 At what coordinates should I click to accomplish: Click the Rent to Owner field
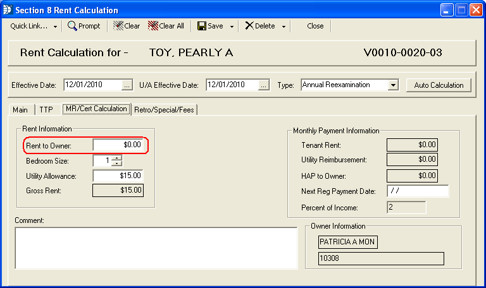118,145
